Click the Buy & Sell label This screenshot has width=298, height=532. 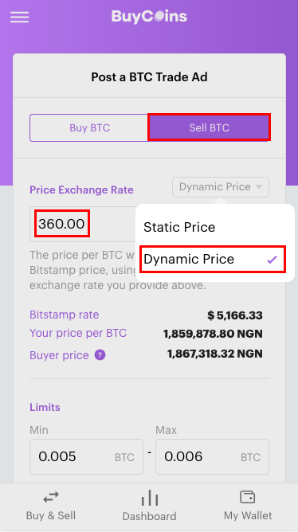tap(51, 515)
